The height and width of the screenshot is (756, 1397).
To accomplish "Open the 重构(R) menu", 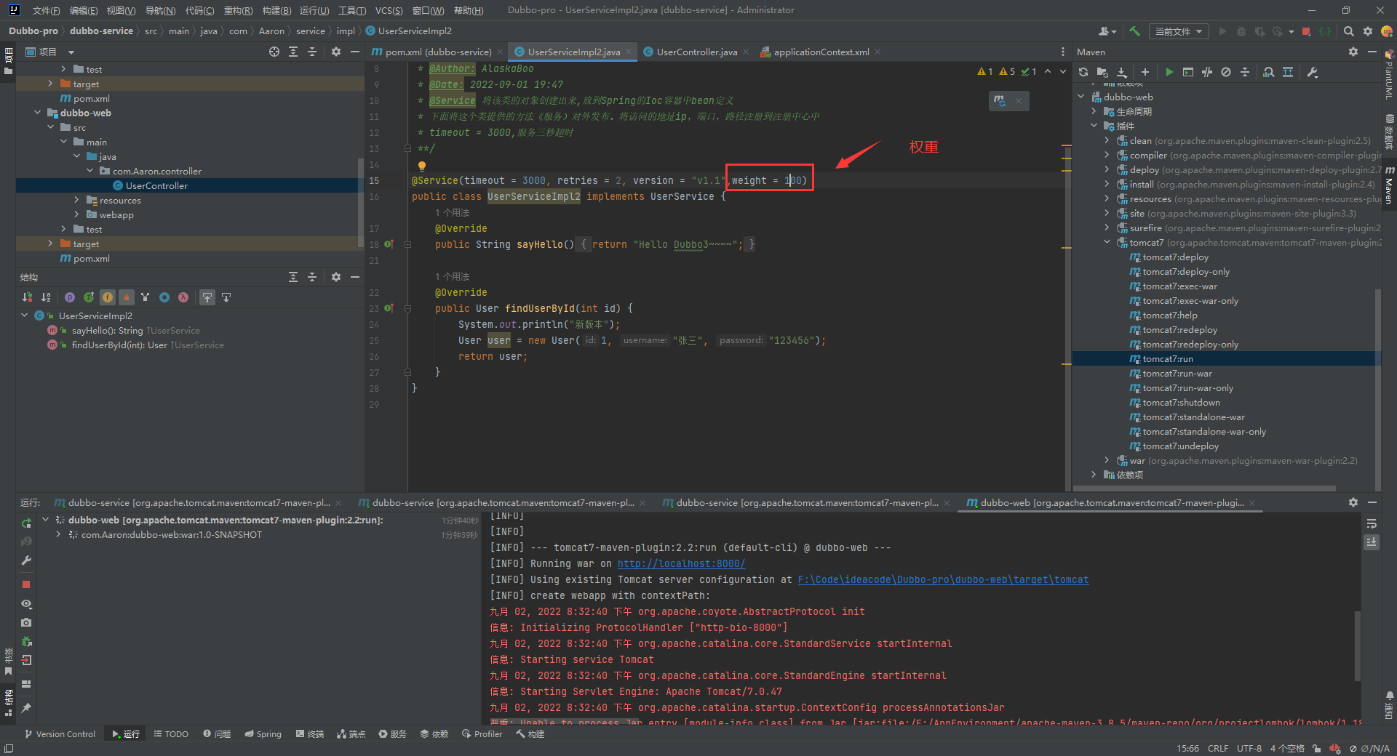I will pyautogui.click(x=238, y=10).
